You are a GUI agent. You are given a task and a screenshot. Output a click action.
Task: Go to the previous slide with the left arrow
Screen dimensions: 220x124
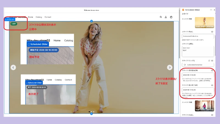13,68
